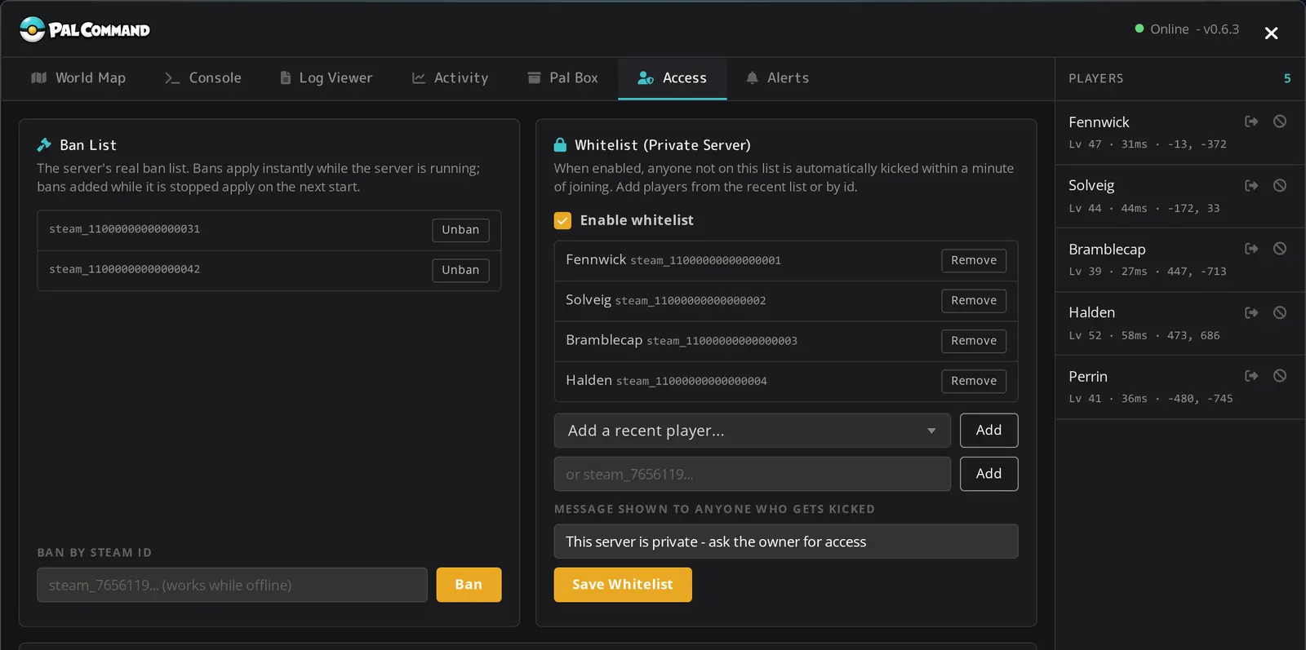This screenshot has width=1306, height=650.
Task: Kick Solveig using the exit icon
Action: coord(1251,185)
